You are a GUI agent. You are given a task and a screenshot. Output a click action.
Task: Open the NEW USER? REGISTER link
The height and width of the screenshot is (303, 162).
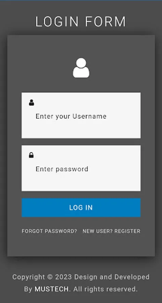pos(111,231)
